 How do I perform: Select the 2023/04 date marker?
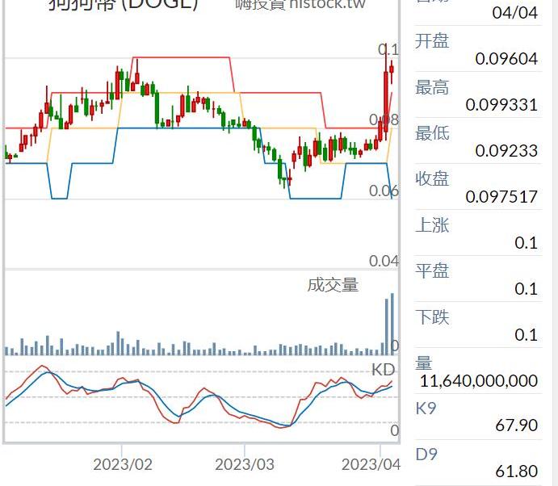click(x=371, y=464)
